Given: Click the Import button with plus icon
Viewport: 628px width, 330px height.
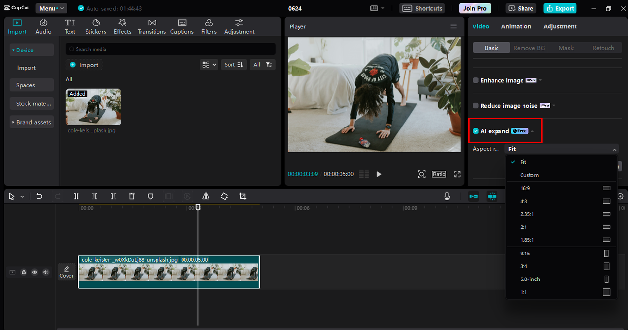Looking at the screenshot, I should pyautogui.click(x=84, y=65).
